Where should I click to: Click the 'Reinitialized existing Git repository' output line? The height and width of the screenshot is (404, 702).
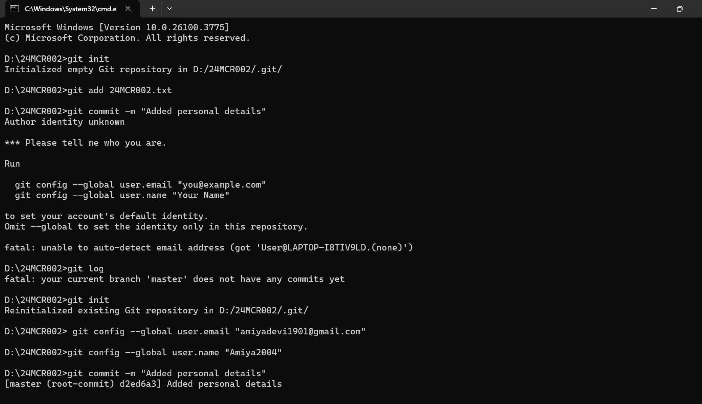click(x=156, y=310)
